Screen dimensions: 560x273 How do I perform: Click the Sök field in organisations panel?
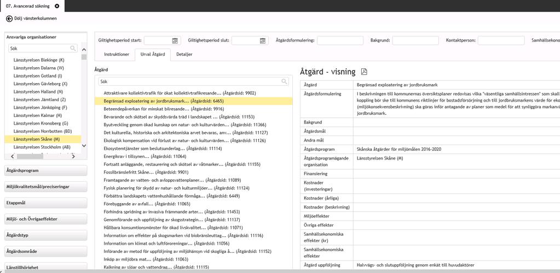pyautogui.click(x=43, y=48)
